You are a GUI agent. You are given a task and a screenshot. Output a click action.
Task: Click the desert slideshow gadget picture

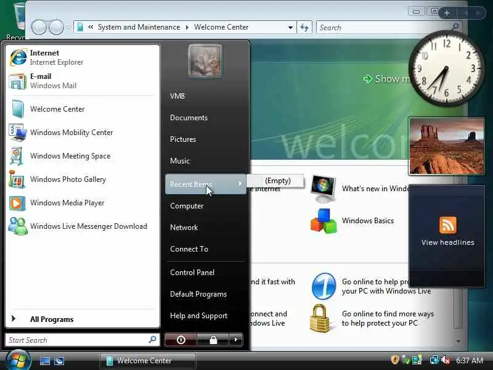tap(446, 146)
